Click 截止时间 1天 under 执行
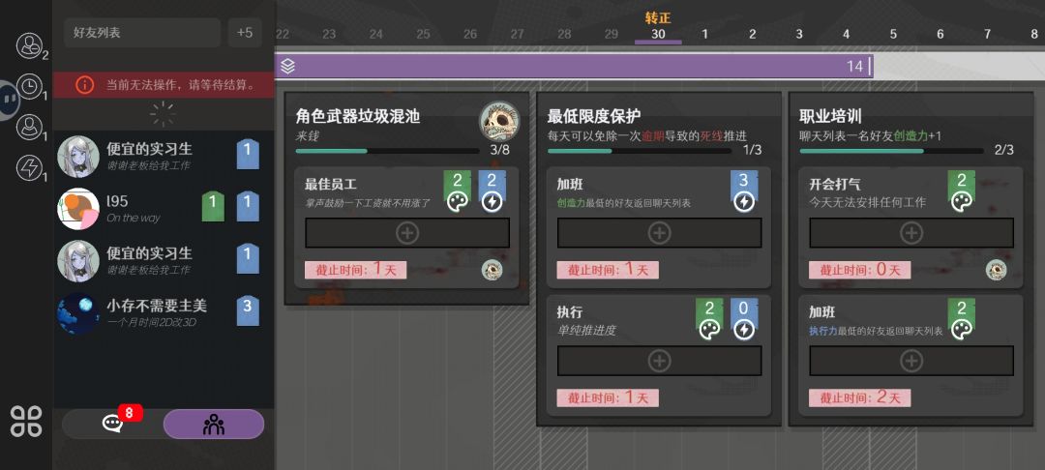 coord(608,398)
